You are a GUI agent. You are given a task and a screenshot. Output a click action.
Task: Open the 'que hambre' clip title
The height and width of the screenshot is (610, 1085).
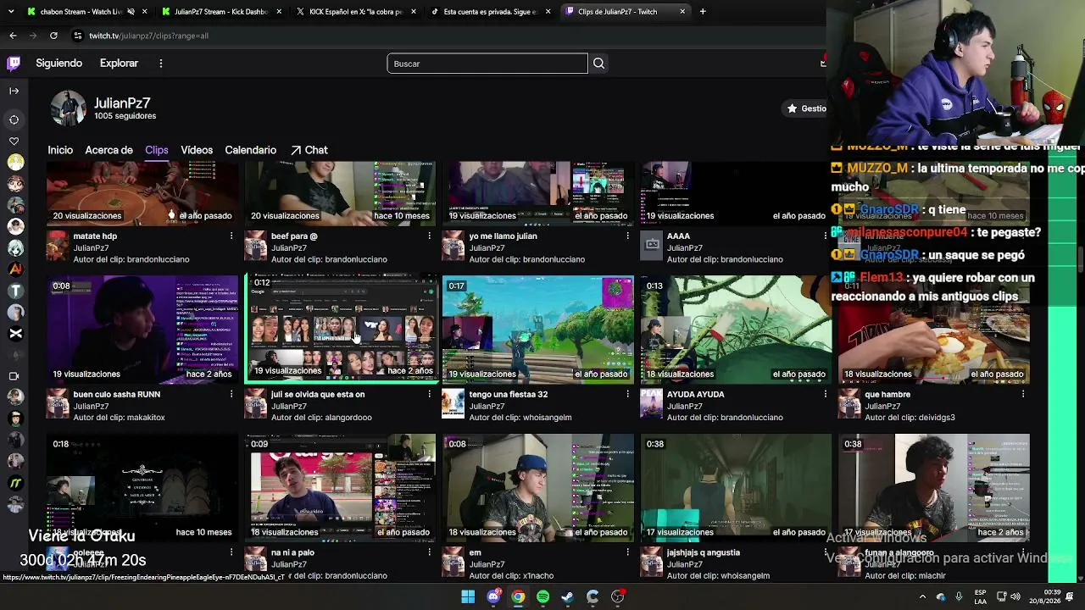click(x=887, y=394)
